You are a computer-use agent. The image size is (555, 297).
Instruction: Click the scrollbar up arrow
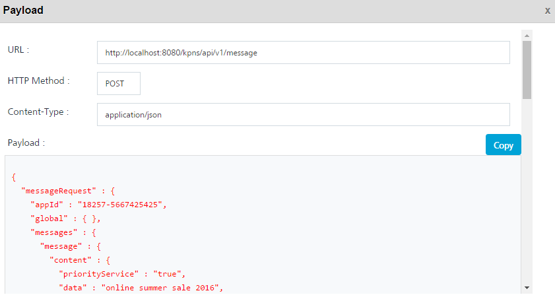pos(527,34)
